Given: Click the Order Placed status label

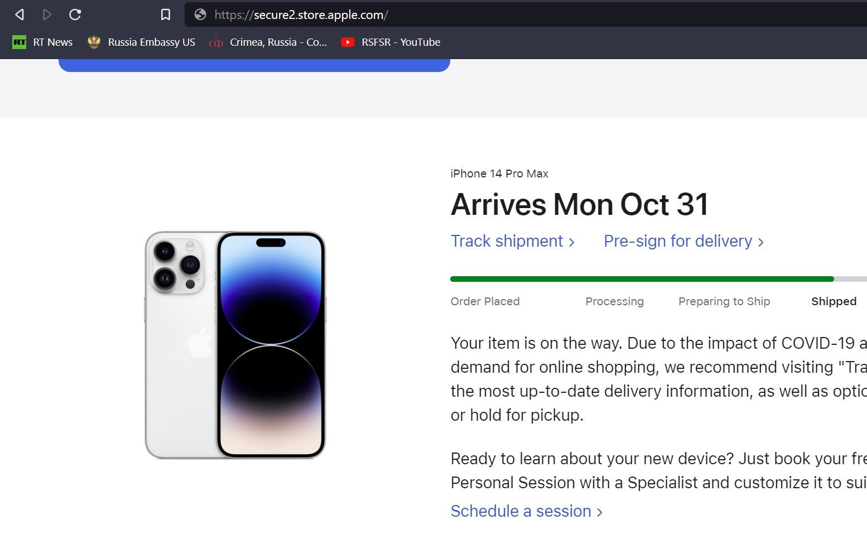Looking at the screenshot, I should [x=485, y=301].
